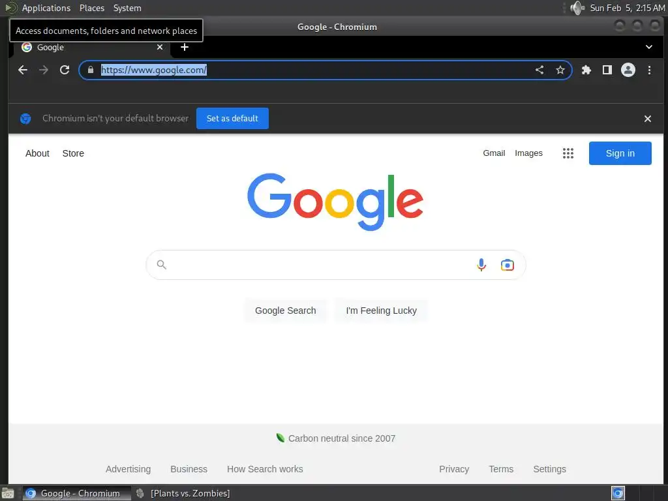Expand the tab search chevron
The height and width of the screenshot is (501, 668).
pyautogui.click(x=649, y=47)
